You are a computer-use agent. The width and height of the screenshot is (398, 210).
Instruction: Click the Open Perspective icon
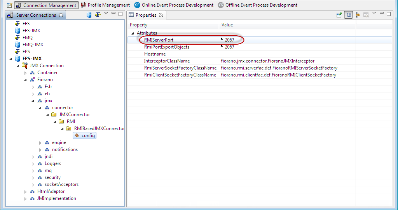click(x=10, y=5)
